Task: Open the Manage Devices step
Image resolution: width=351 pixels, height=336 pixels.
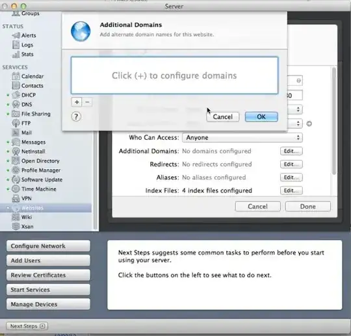Action: [x=48, y=304]
